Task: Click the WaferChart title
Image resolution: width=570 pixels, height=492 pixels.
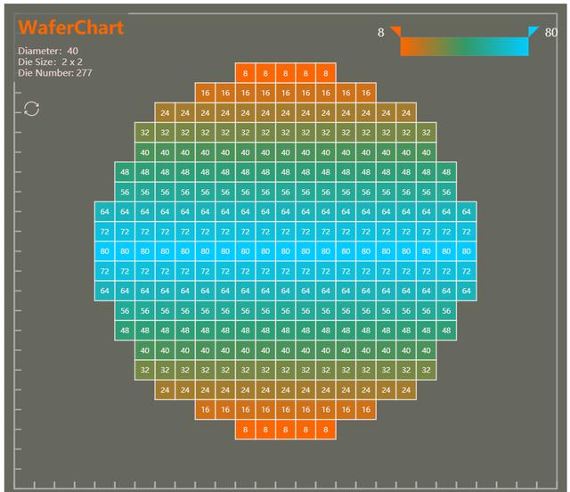Action: (x=71, y=28)
